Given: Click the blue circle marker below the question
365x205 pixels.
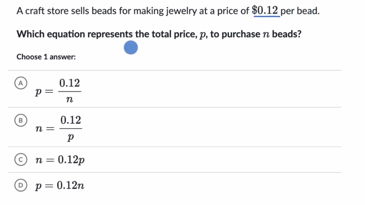Looking at the screenshot, I should pyautogui.click(x=131, y=48).
